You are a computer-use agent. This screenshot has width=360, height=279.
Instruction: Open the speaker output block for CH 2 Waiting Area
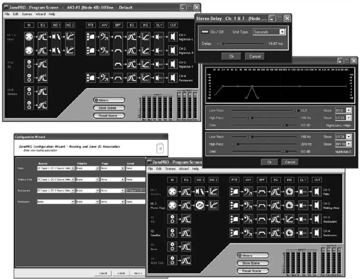point(317,205)
